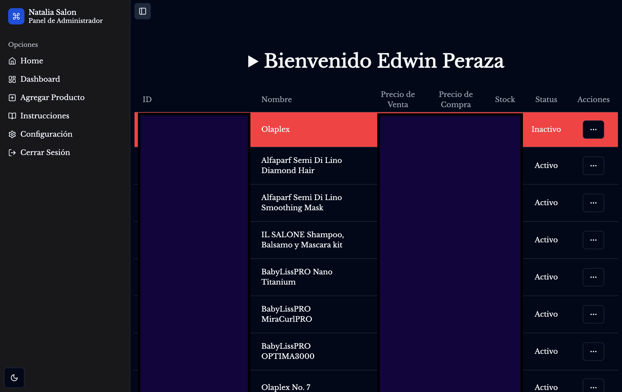Click the Nombre column header
Viewport: 622px width, 392px height.
tap(276, 99)
